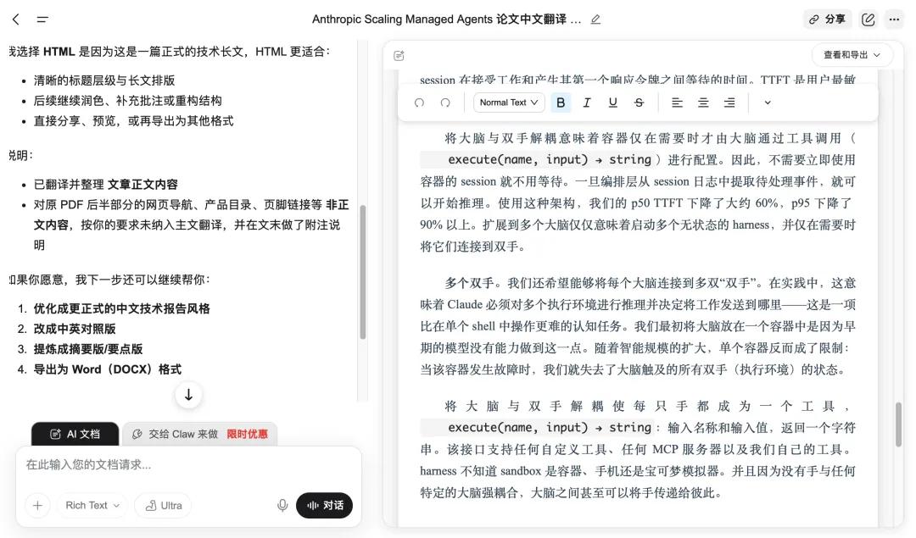916x538 pixels.
Task: Click the document vertical scrollbar thumb
Action: click(898, 424)
